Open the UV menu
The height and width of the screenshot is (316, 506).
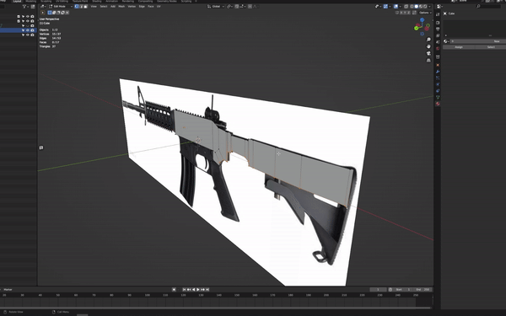159,7
